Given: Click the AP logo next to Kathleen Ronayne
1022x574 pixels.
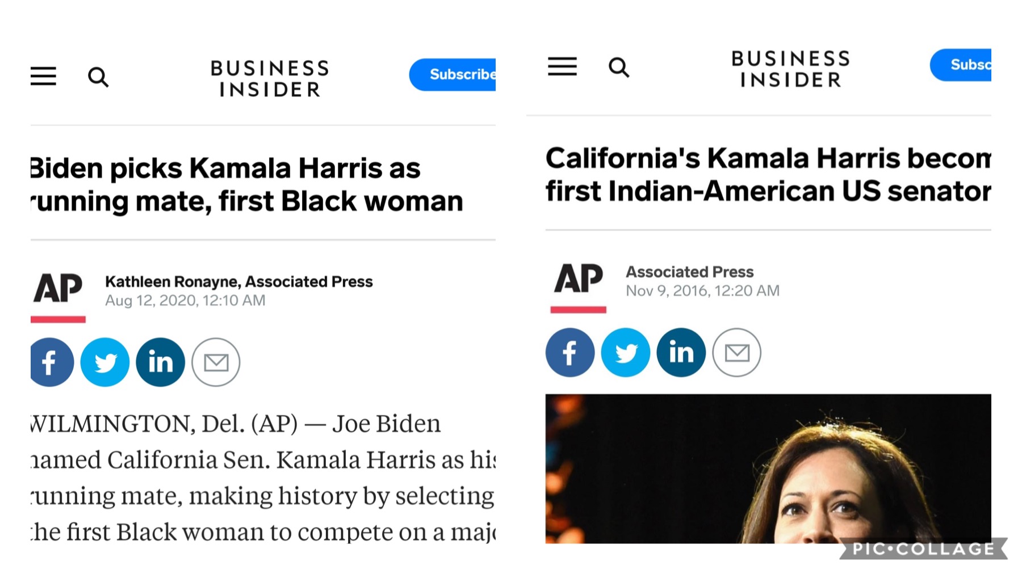Looking at the screenshot, I should [58, 289].
